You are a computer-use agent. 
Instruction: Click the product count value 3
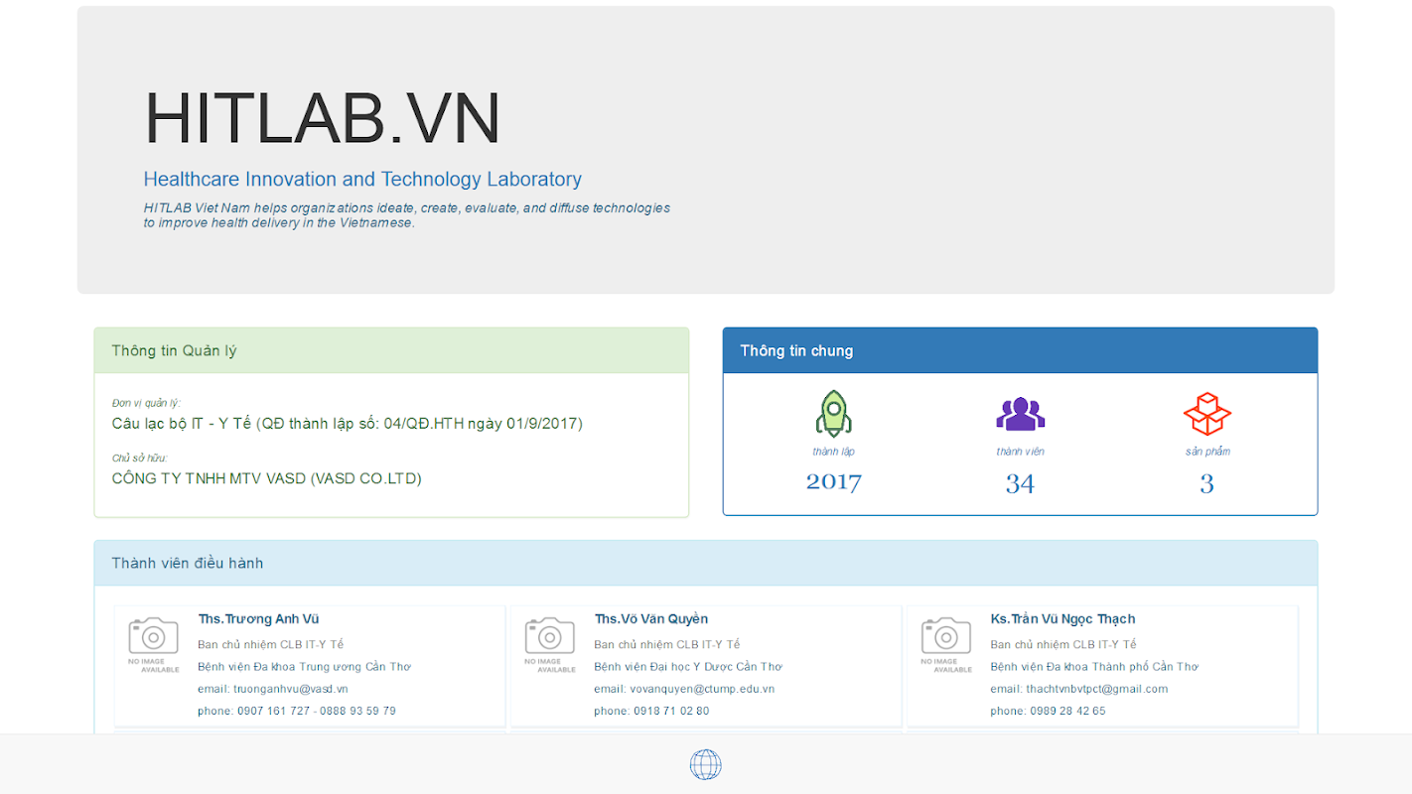coord(1206,483)
